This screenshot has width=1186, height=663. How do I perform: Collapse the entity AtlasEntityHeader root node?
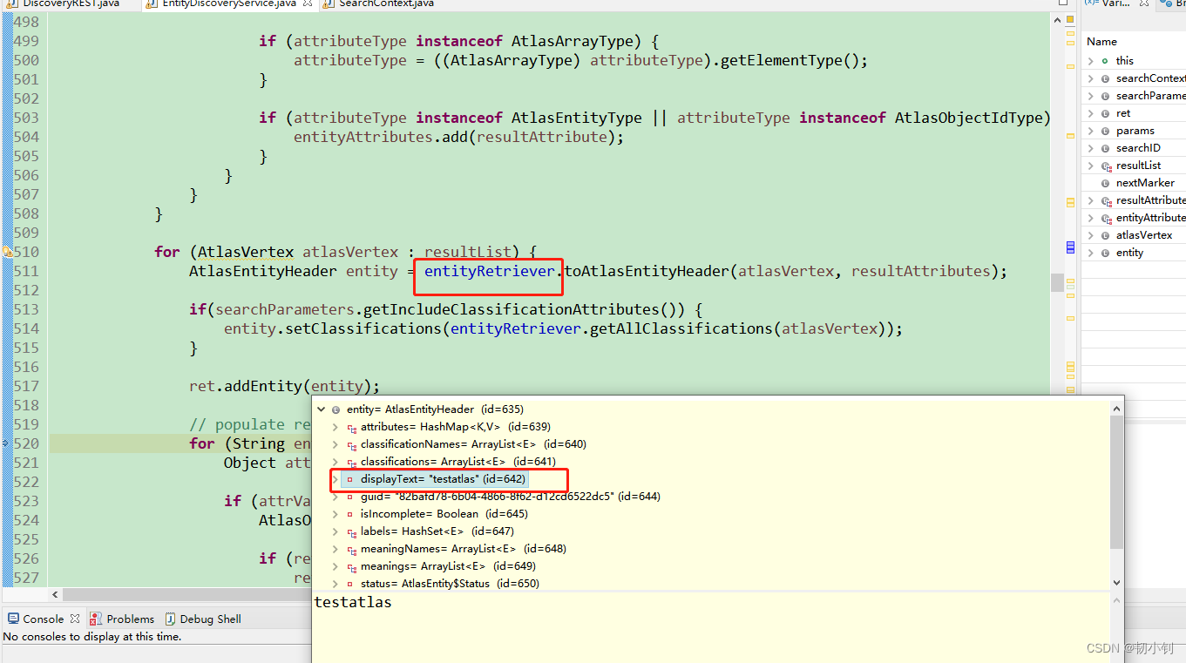tap(322, 409)
